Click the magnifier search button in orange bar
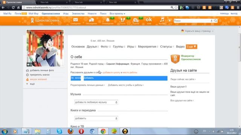The image size is (241, 135). click(x=216, y=21)
